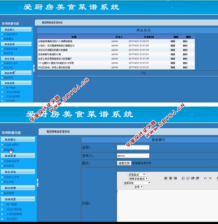Delete the 你在洗手间里犯的最大的错误 article
This screenshot has width=218, height=224.
click(x=185, y=50)
